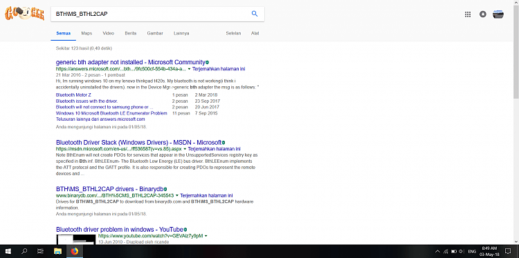Open the Alat search tools
This screenshot has width=519, height=258.
[255, 33]
